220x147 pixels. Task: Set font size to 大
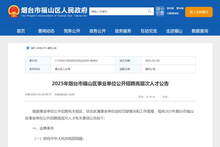point(147,97)
